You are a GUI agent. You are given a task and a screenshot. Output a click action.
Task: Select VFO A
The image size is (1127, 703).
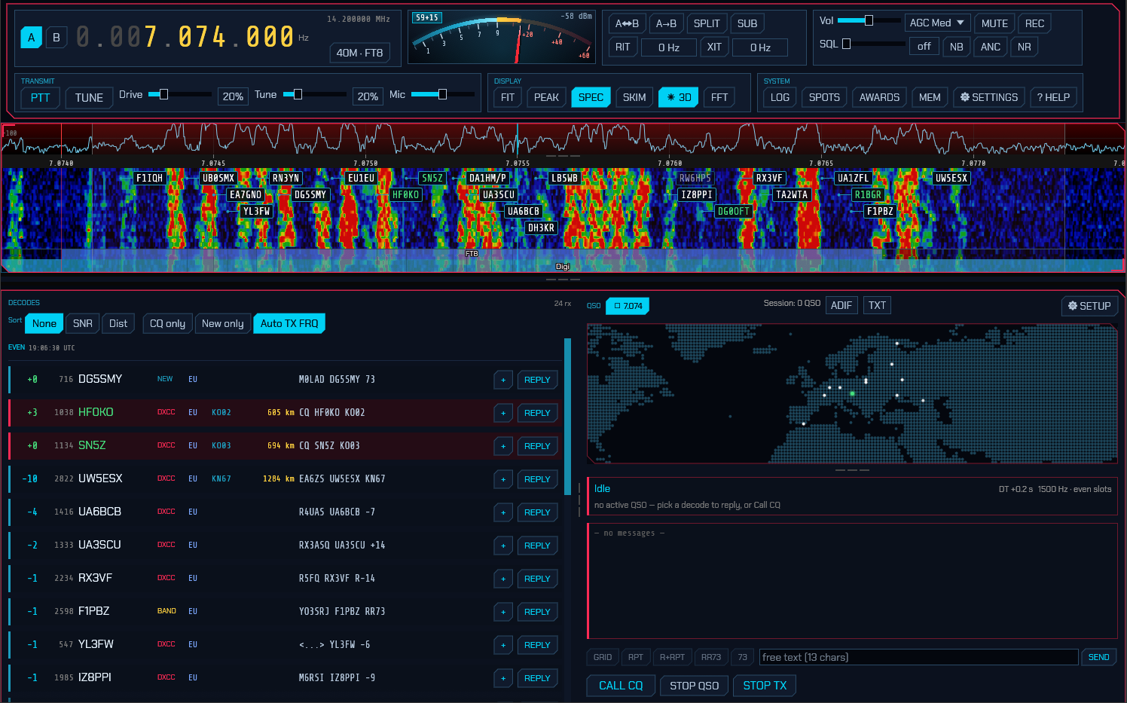click(31, 37)
